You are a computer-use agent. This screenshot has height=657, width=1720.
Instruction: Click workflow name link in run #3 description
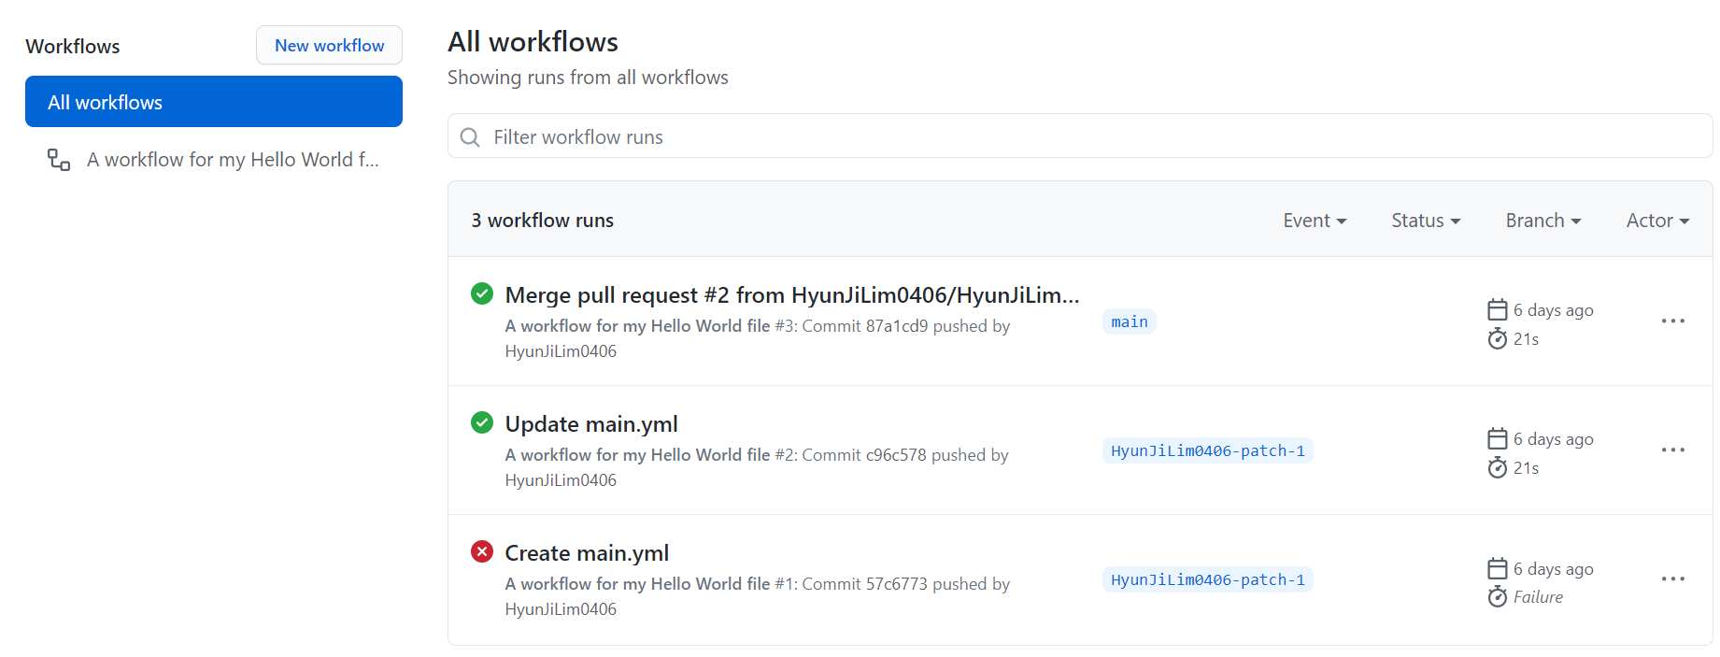(637, 326)
